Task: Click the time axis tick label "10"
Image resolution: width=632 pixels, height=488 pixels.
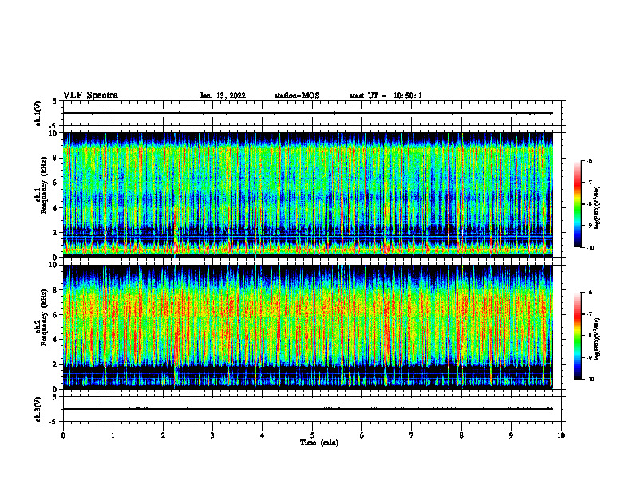Action: [x=561, y=435]
